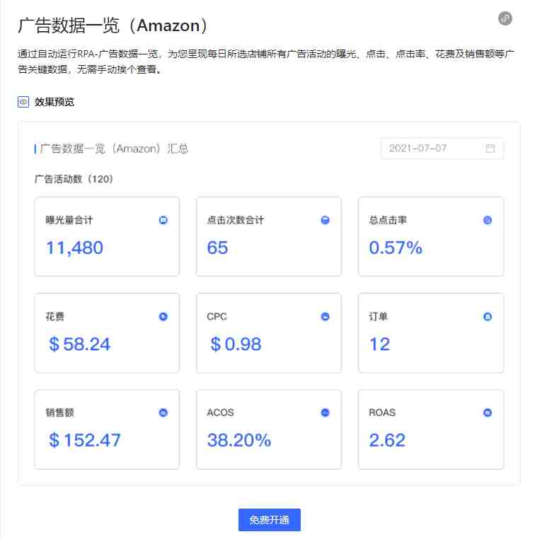Viewport: 535px width, 539px height.
Task: Select the 11,480 exposure value
Action: click(74, 248)
